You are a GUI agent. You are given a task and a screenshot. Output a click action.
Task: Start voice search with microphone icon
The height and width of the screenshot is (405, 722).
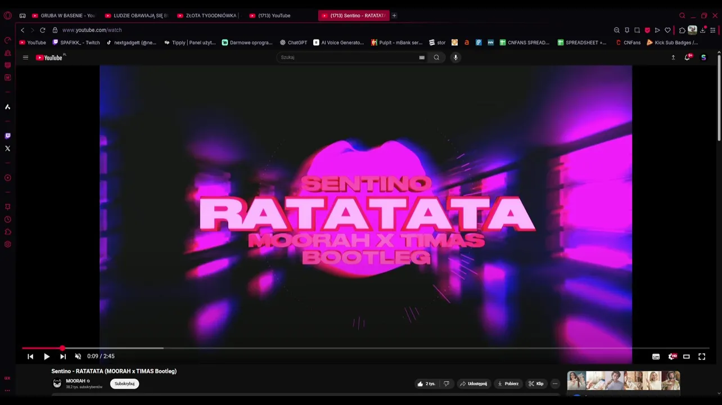coord(455,57)
